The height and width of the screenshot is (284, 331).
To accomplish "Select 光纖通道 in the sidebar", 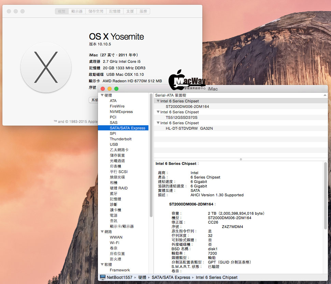I will coord(117,161).
